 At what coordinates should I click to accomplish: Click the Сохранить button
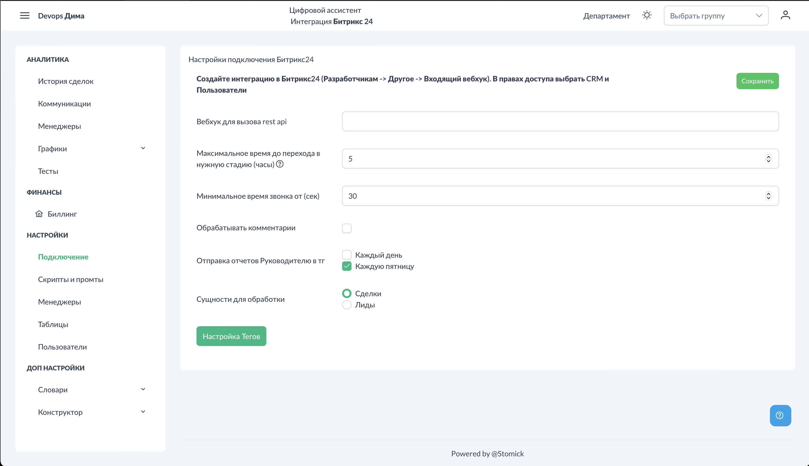click(757, 81)
